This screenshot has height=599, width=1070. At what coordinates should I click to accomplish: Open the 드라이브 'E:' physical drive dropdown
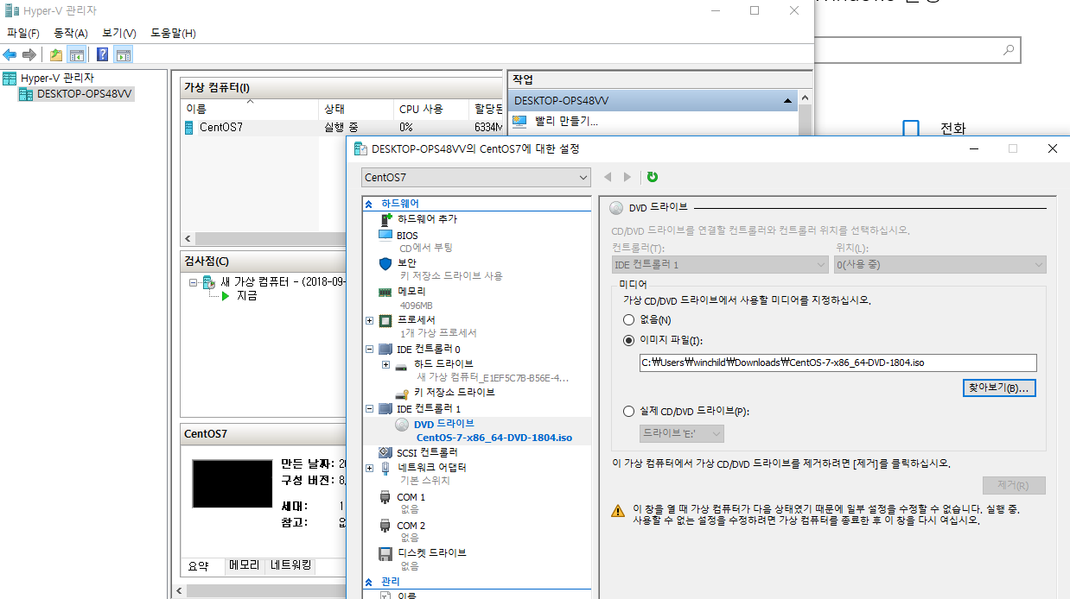[x=682, y=433]
